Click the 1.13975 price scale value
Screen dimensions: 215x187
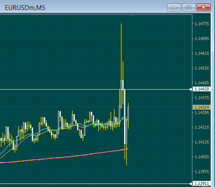pyautogui.click(x=202, y=172)
